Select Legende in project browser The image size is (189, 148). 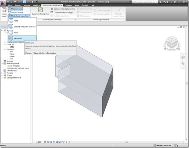pos(10,61)
